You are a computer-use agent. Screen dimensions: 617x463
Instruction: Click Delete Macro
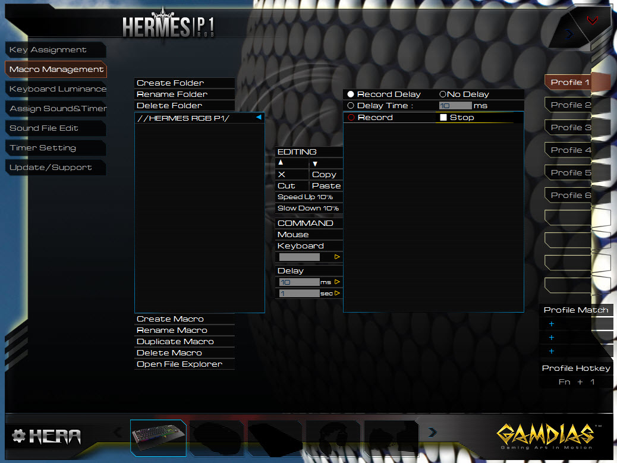[x=184, y=353]
